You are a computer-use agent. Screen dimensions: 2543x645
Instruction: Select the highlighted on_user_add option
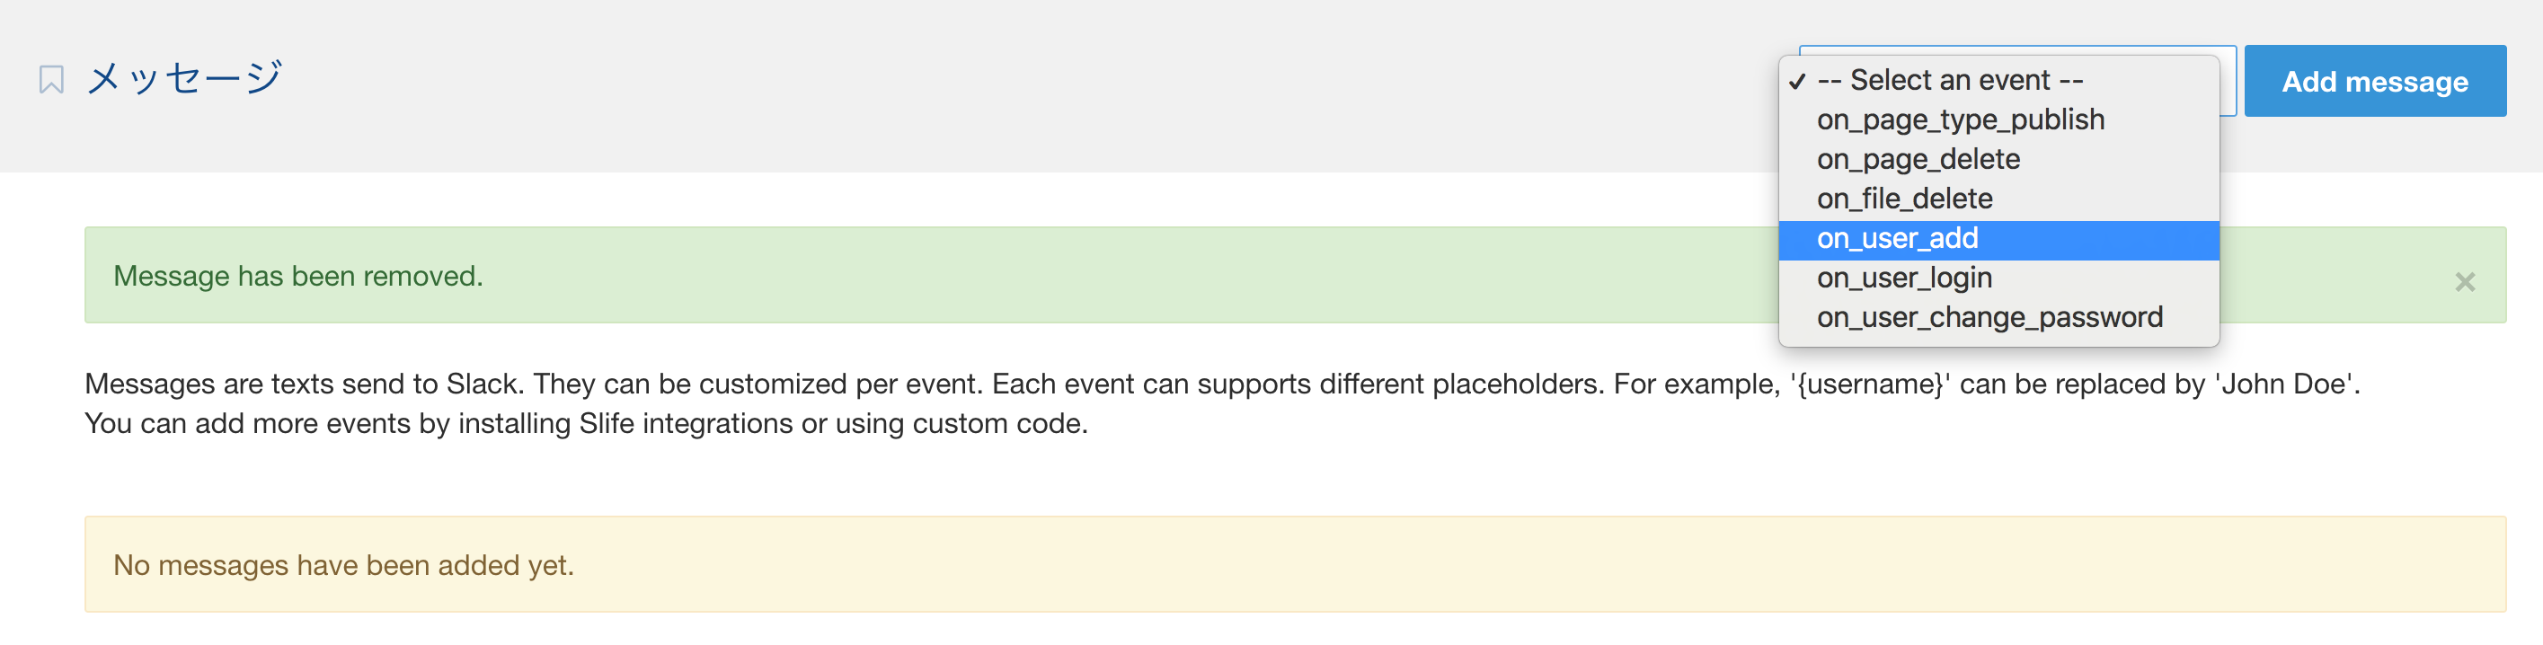tap(1998, 239)
